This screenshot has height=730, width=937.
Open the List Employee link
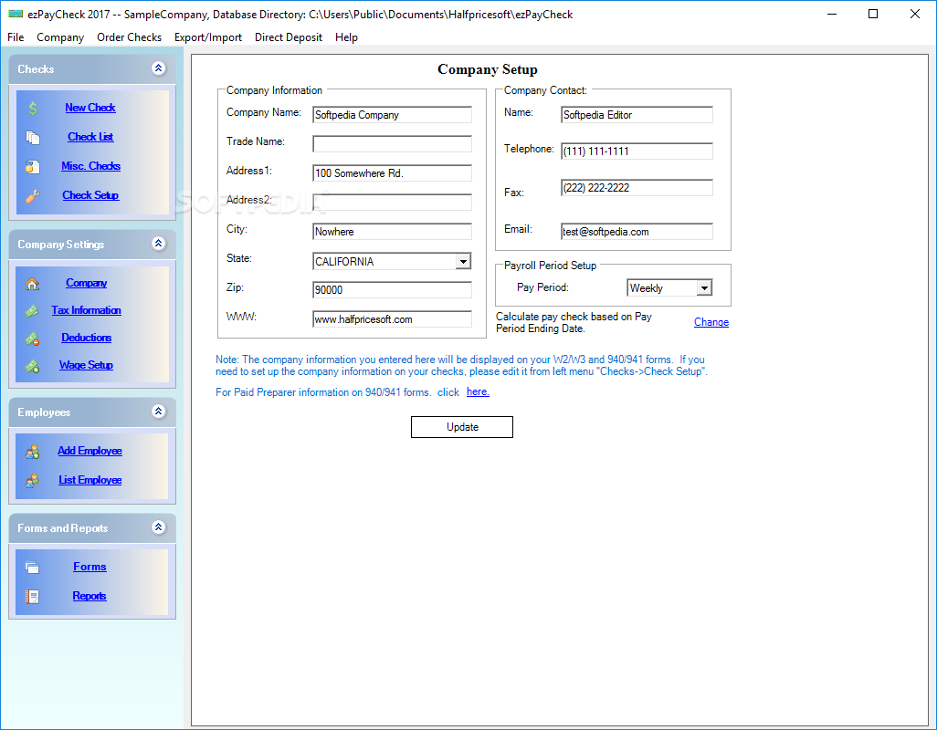click(x=90, y=481)
